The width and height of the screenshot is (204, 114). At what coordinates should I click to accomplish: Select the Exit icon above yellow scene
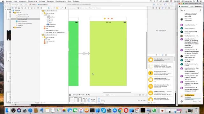coord(112,19)
